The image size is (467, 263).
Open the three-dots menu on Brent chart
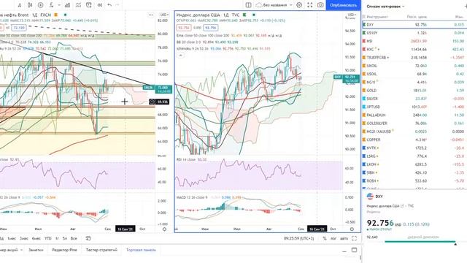pyautogui.click(x=151, y=15)
